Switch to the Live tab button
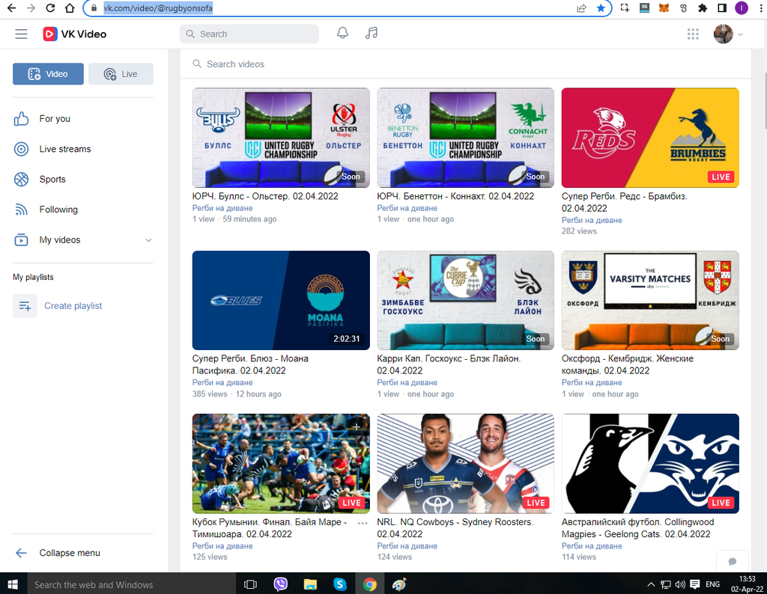Viewport: 767px width, 594px height. [121, 74]
